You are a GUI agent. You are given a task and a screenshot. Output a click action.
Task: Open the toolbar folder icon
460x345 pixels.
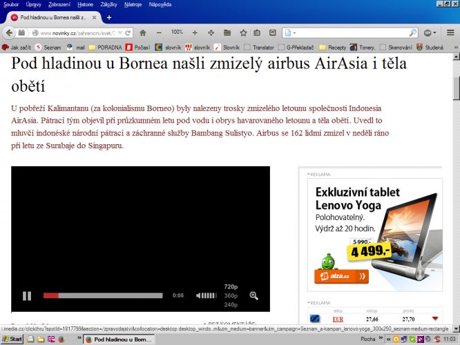[227, 33]
